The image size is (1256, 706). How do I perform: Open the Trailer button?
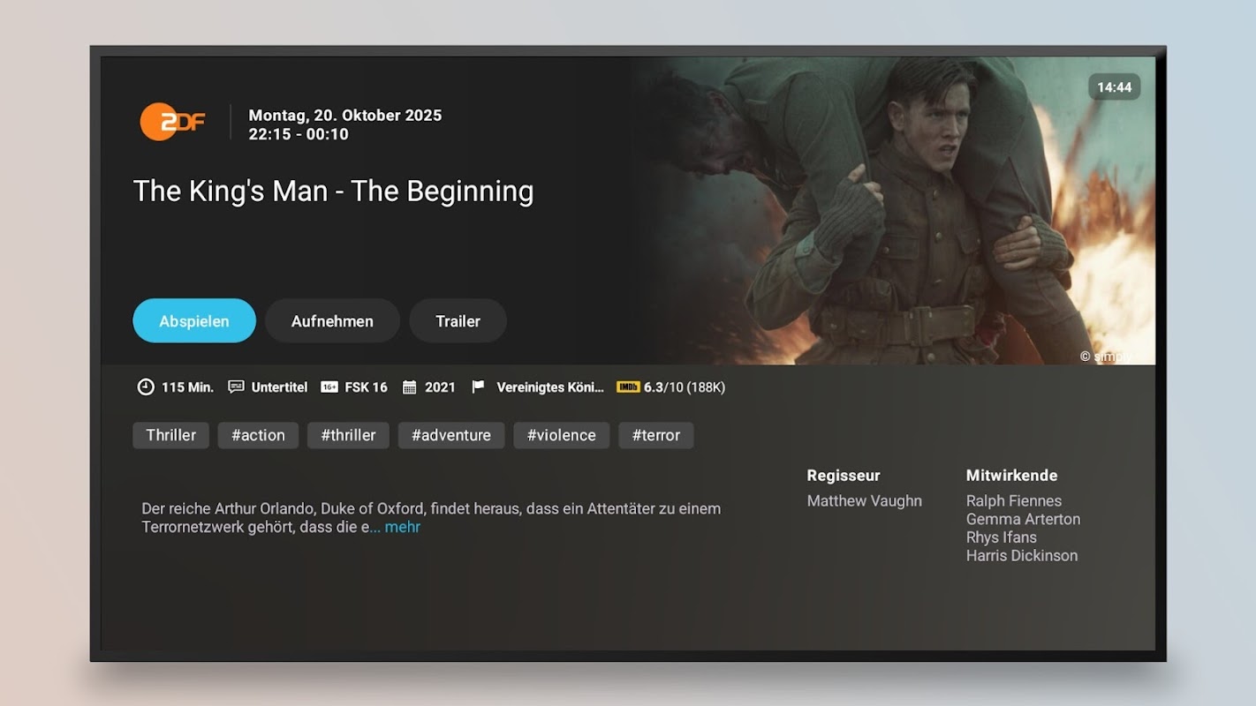coord(458,321)
